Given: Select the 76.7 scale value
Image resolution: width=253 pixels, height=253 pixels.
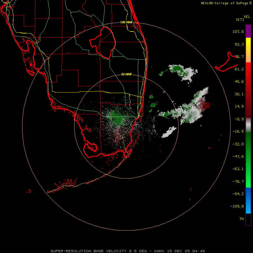Looking at the screenshot, I should tap(239, 57).
